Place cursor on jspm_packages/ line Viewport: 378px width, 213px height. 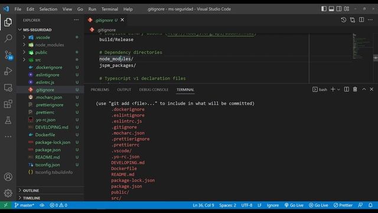118,66
